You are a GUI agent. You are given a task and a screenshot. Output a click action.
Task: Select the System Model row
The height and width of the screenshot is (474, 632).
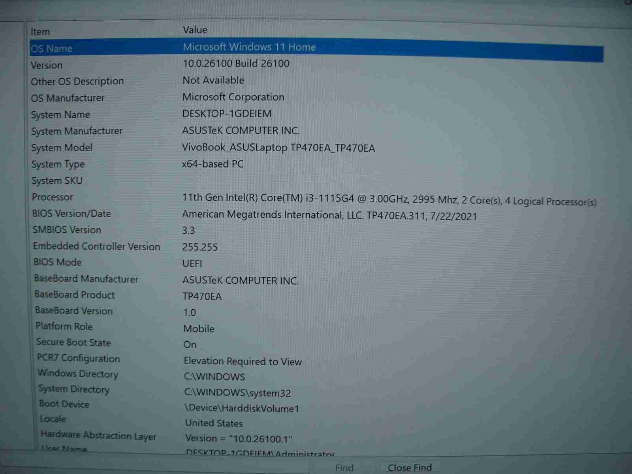62,148
